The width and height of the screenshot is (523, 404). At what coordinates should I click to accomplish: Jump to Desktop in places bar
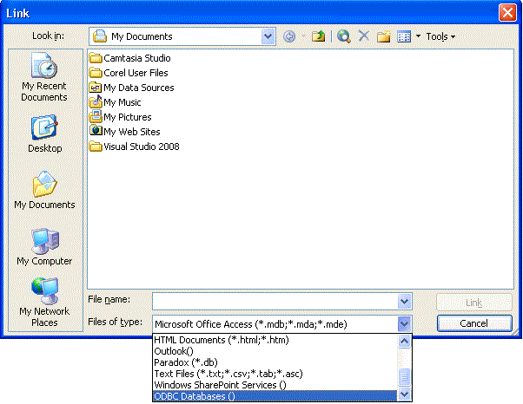tap(44, 134)
